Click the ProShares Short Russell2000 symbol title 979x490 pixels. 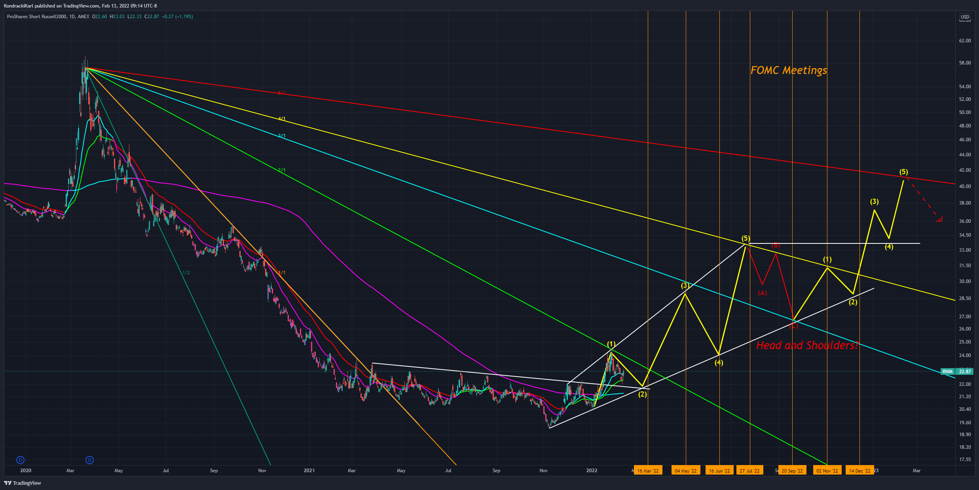37,17
